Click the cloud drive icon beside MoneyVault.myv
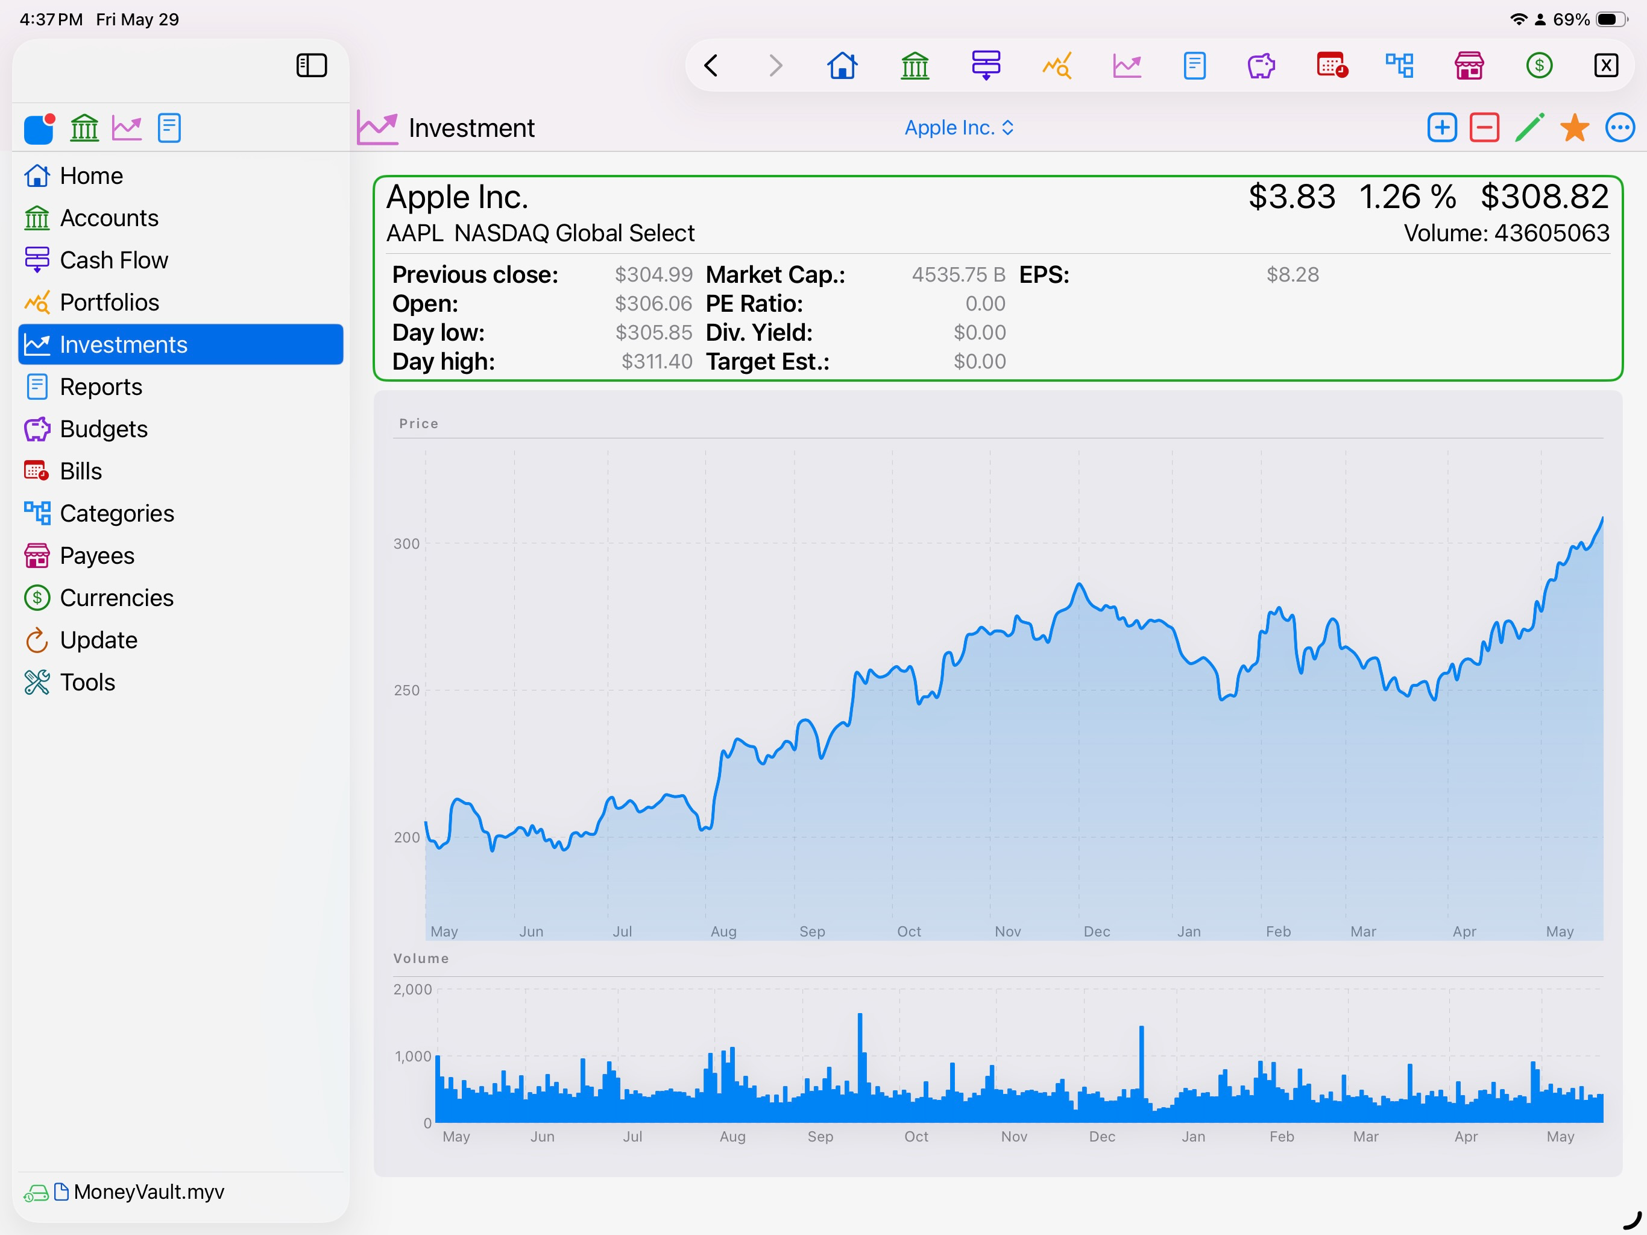The height and width of the screenshot is (1235, 1647). [x=36, y=1193]
